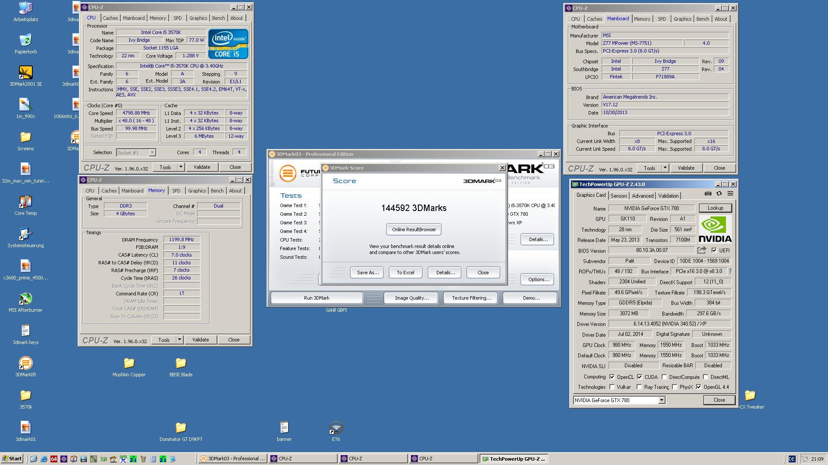The image size is (828, 465).
Task: Click the To Excel button
Action: coord(405,273)
